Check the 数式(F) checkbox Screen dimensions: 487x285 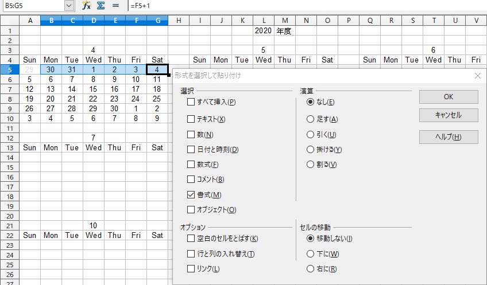coord(191,164)
